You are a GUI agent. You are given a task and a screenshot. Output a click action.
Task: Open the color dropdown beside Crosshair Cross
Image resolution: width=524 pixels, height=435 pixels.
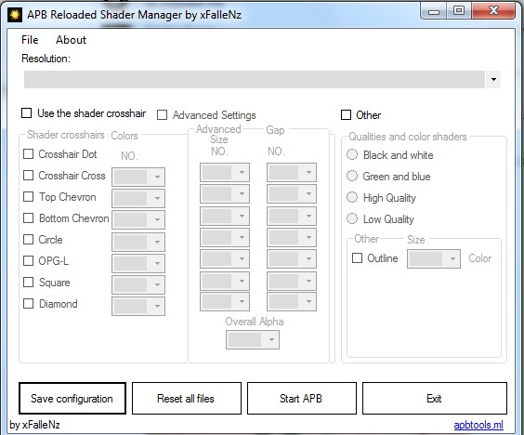[x=138, y=177]
